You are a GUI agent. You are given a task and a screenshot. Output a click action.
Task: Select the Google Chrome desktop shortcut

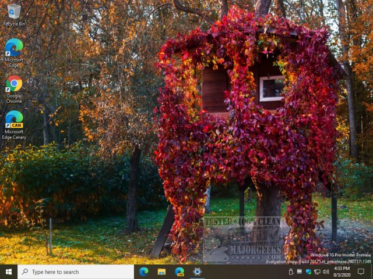pos(14,90)
